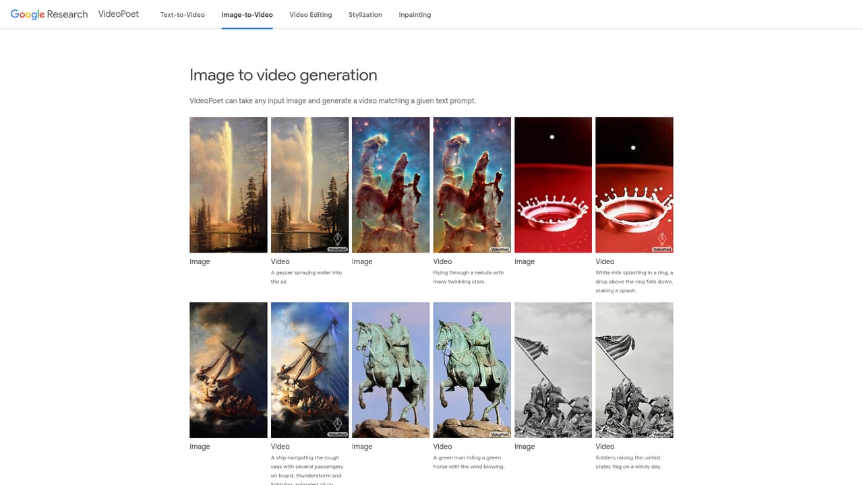The height and width of the screenshot is (485, 863).
Task: Play the soldiers raising flag video
Action: [634, 370]
